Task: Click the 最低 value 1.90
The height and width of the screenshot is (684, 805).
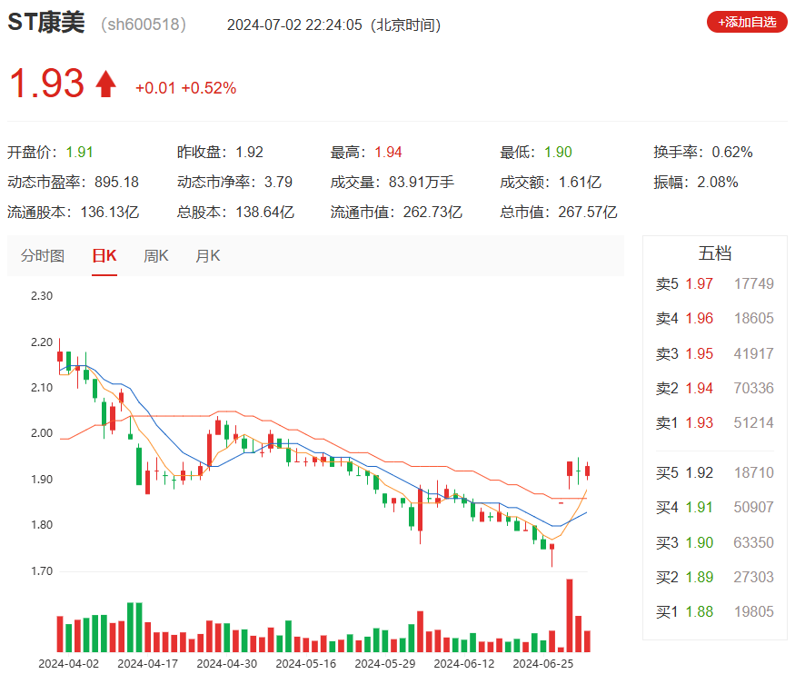Action: (x=558, y=152)
